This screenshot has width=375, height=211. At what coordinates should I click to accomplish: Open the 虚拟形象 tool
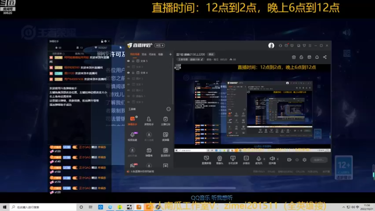pos(132,152)
